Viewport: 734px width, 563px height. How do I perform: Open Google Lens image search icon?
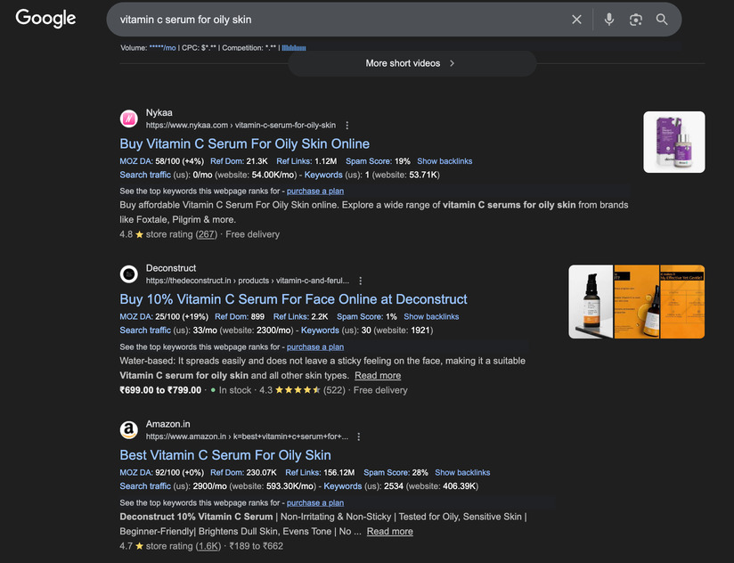(635, 20)
